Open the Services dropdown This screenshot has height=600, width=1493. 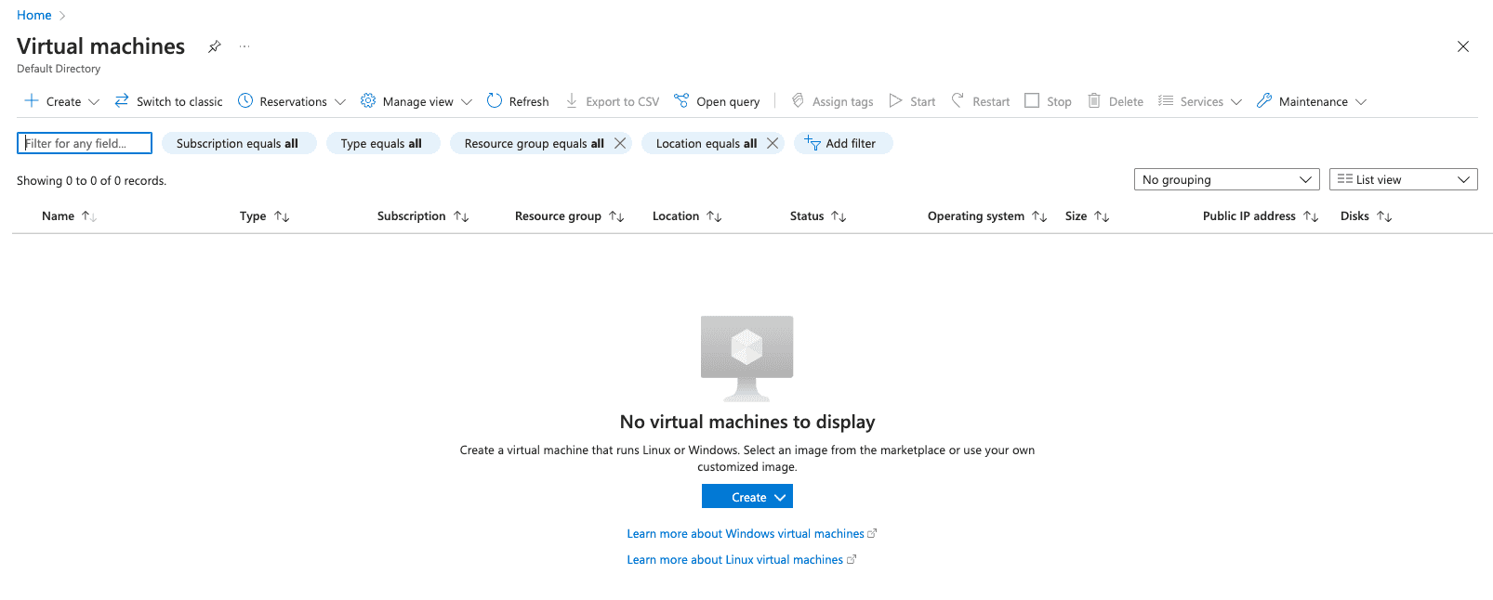(1200, 101)
